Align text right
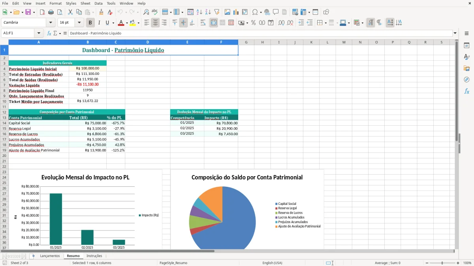Viewport: 474px width, 266px height. [164, 23]
